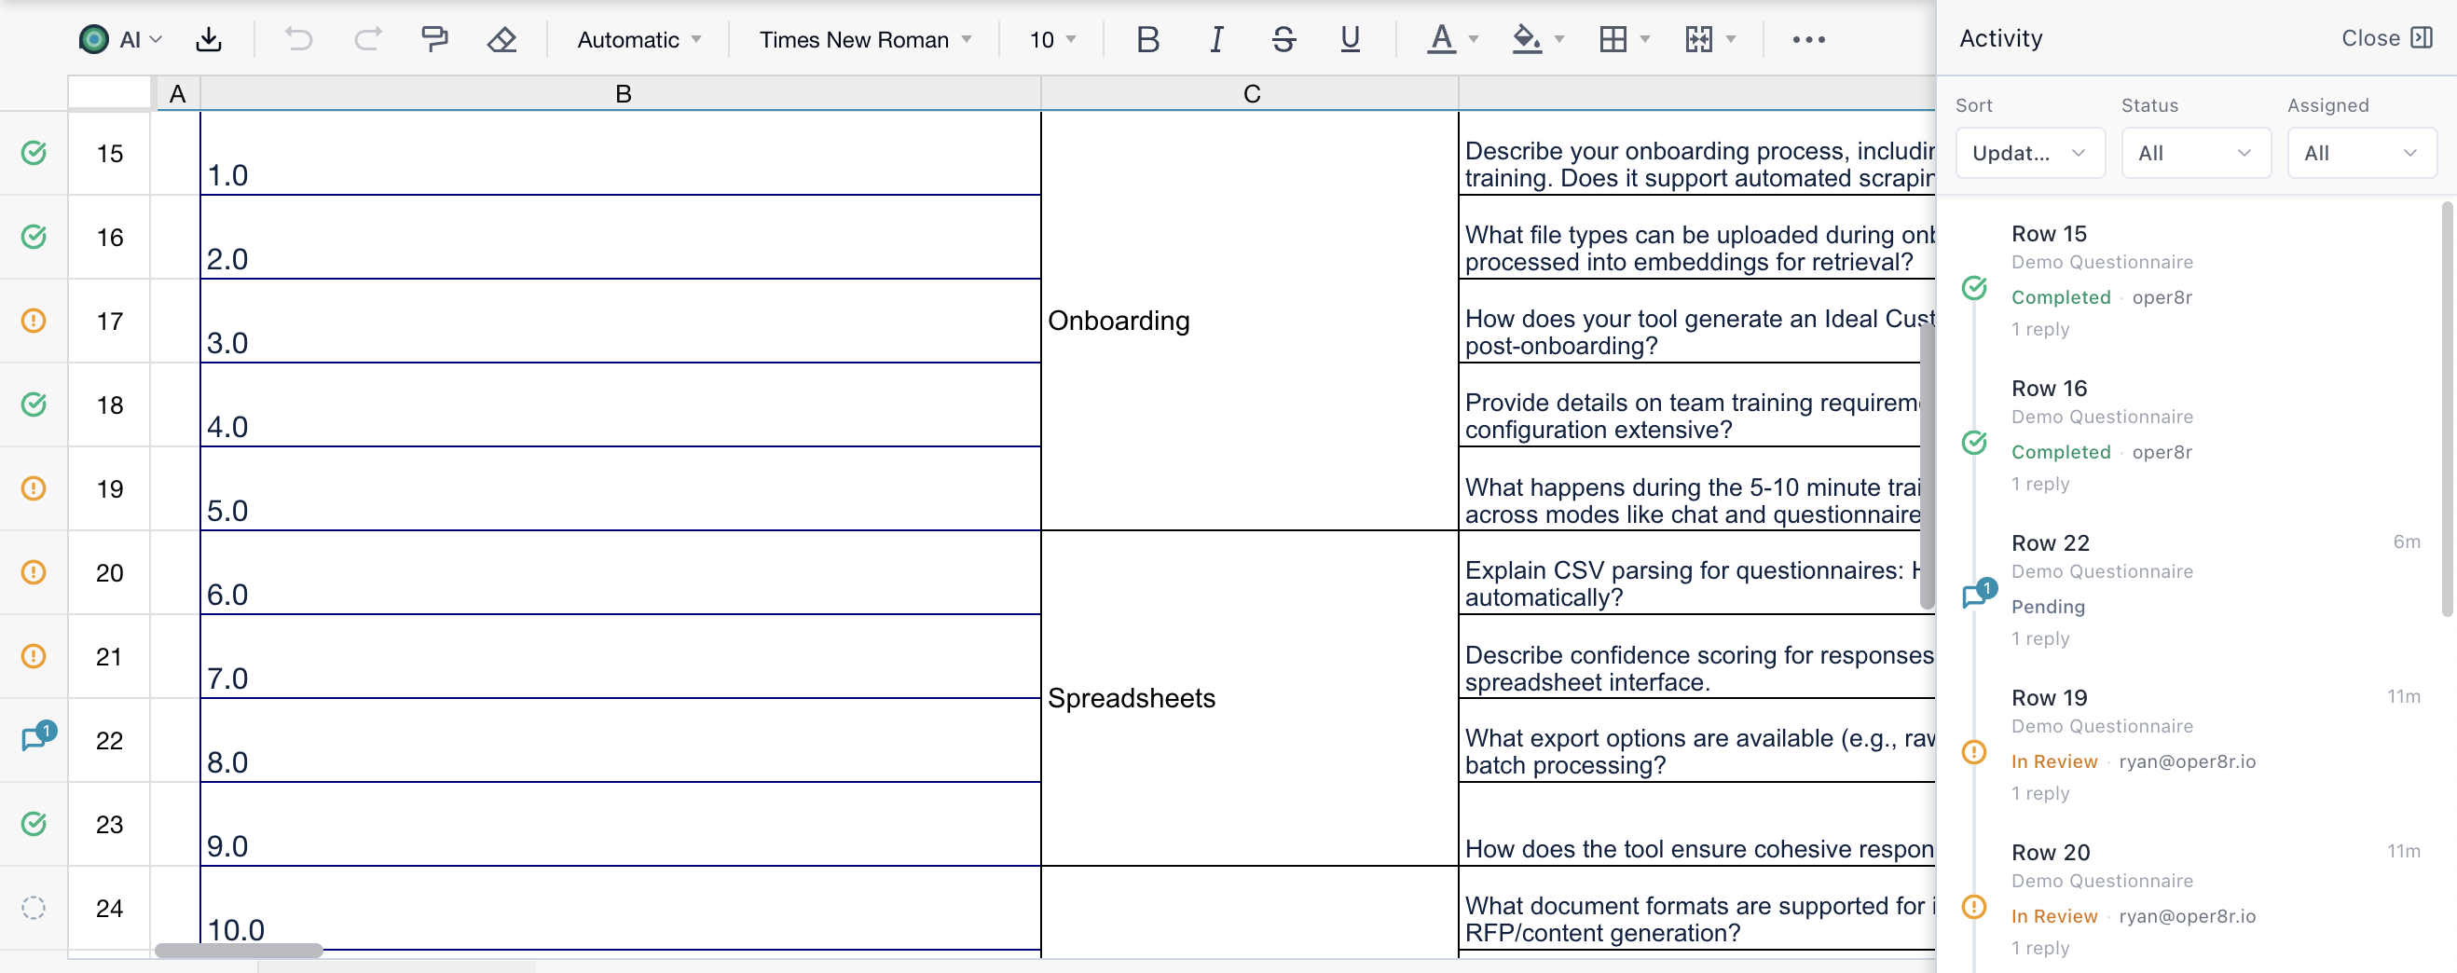
Task: Click the merge cells icon
Action: (x=1704, y=39)
